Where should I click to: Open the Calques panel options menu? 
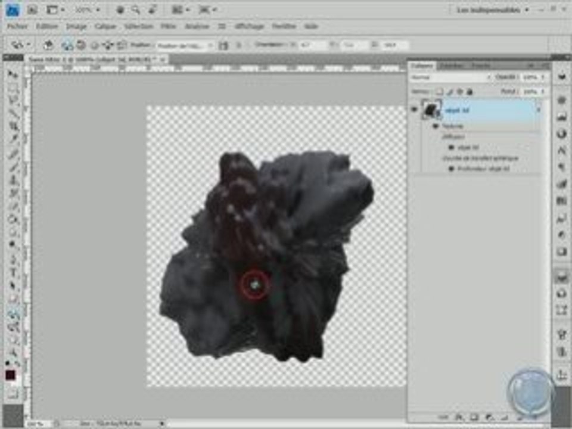pyautogui.click(x=545, y=66)
